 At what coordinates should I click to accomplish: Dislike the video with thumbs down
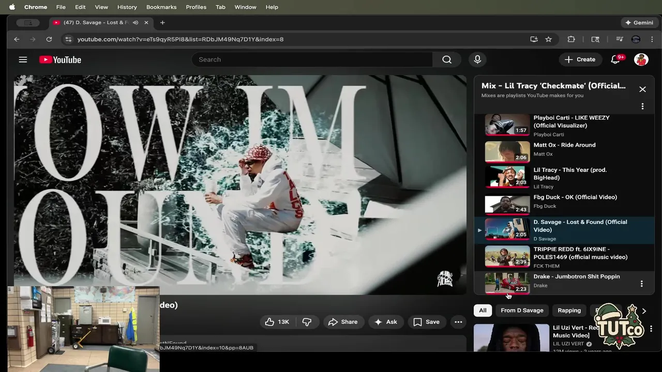(307, 322)
